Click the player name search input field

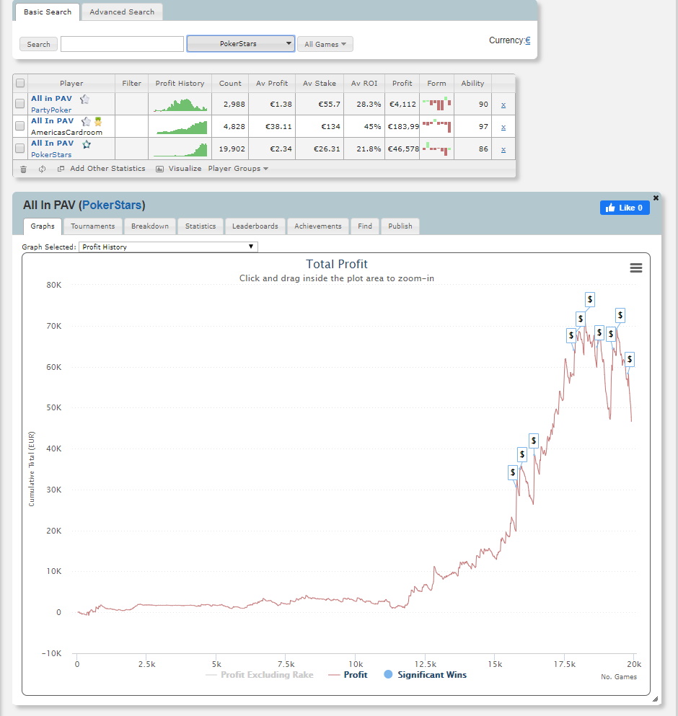point(122,44)
